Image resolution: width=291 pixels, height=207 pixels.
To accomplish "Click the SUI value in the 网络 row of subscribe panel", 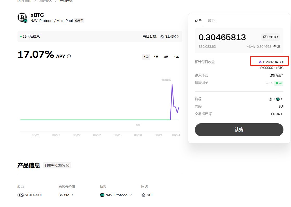I will coord(281,107).
